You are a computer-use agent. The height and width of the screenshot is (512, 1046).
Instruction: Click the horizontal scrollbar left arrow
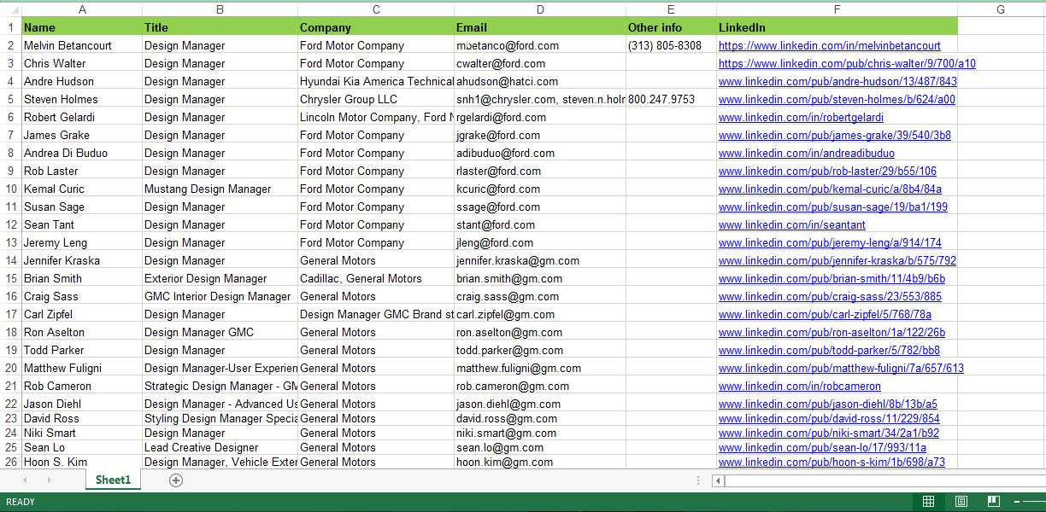tap(719, 480)
